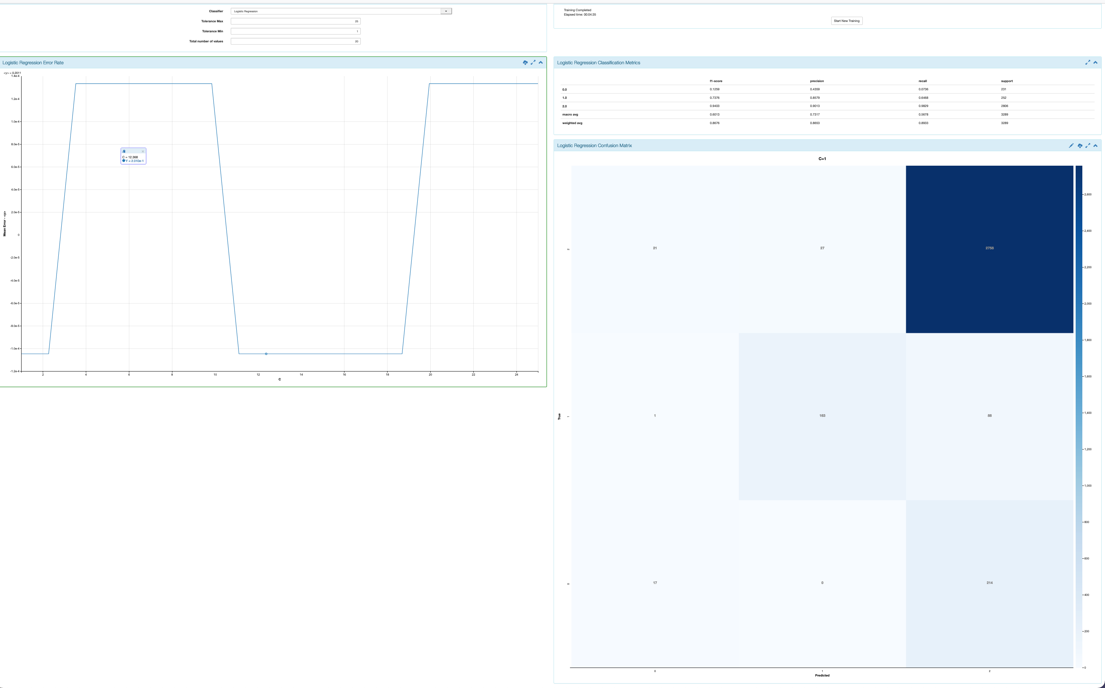
Task: Collapse the Classification Metrics panel
Action: (x=1095, y=62)
